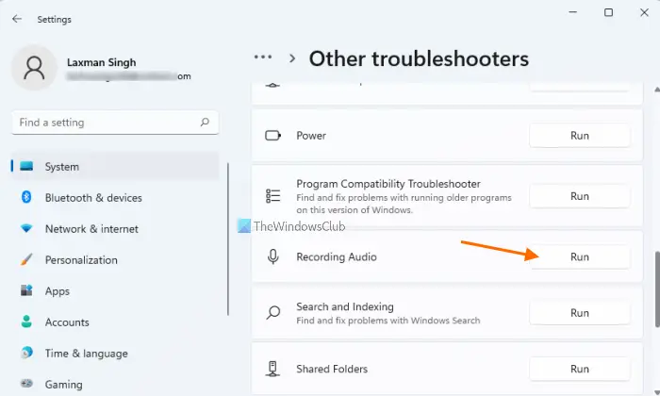Screen dimensions: 660x396
Task: Select the Recording Audio row label
Action: coord(337,256)
